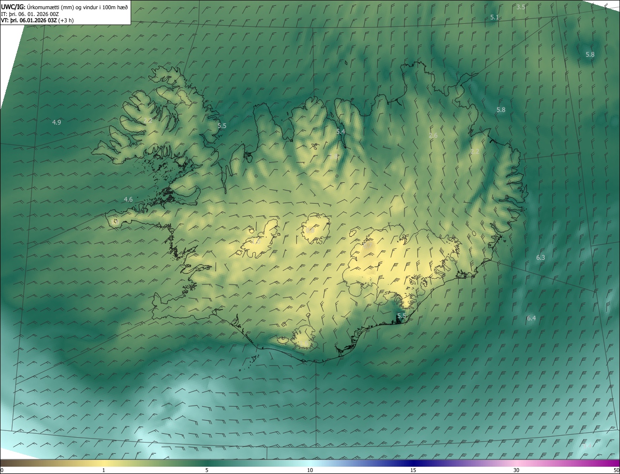
Task: Select the 5.1 precipitable water value
Action: [x=494, y=17]
